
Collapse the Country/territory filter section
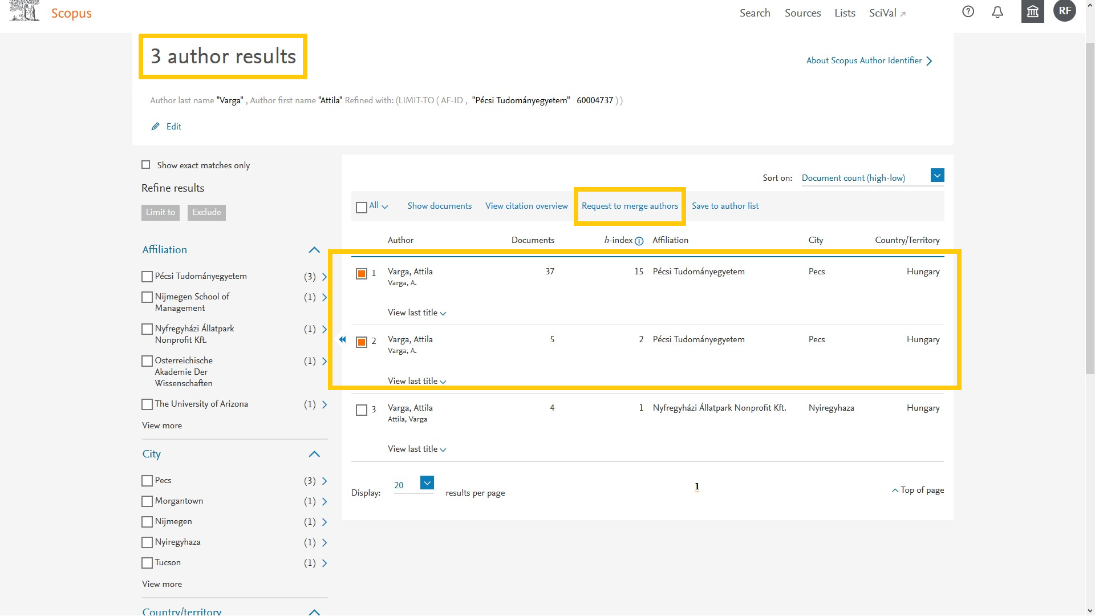[x=314, y=611]
